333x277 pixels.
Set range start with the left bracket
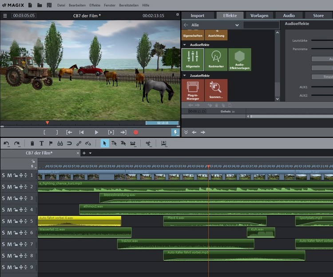[44, 133]
